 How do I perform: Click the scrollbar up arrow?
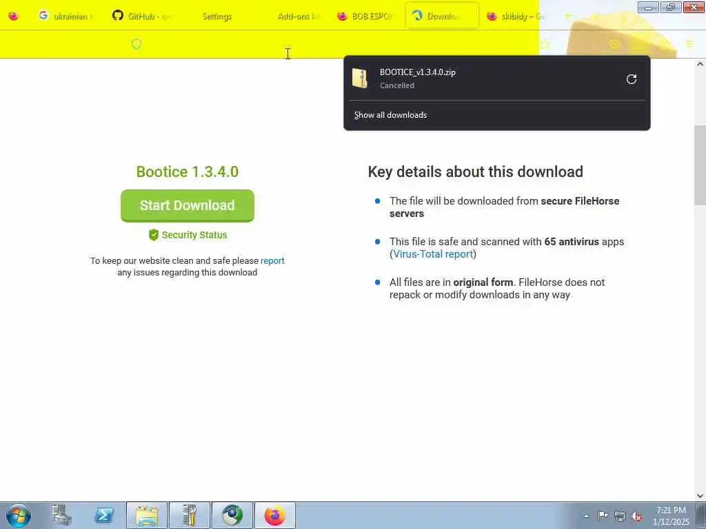(700, 64)
